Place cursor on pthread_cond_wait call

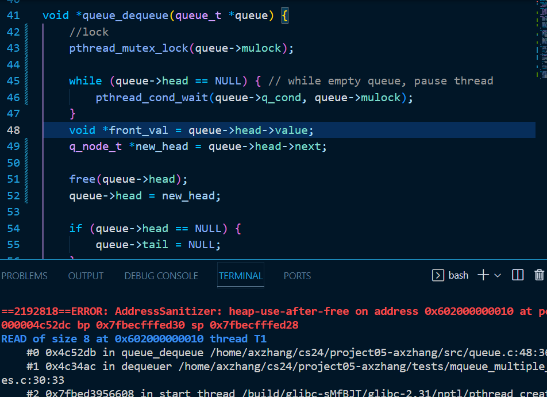coord(152,98)
